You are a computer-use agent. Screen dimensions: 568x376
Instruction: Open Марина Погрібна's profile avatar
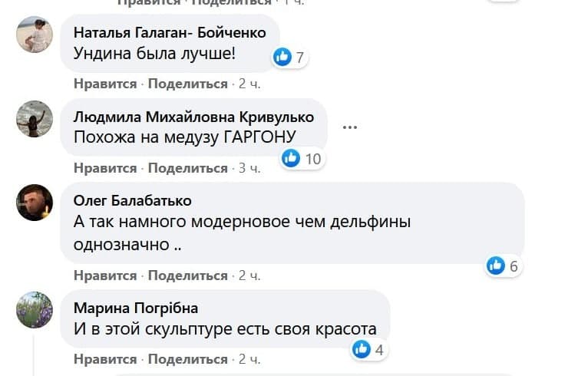pyautogui.click(x=35, y=310)
